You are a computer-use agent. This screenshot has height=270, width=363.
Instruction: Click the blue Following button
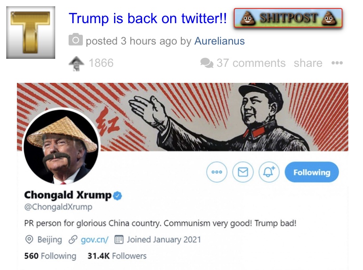[x=312, y=172]
